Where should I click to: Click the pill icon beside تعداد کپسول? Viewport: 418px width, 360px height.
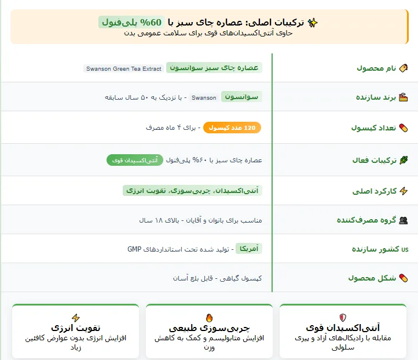(x=404, y=128)
